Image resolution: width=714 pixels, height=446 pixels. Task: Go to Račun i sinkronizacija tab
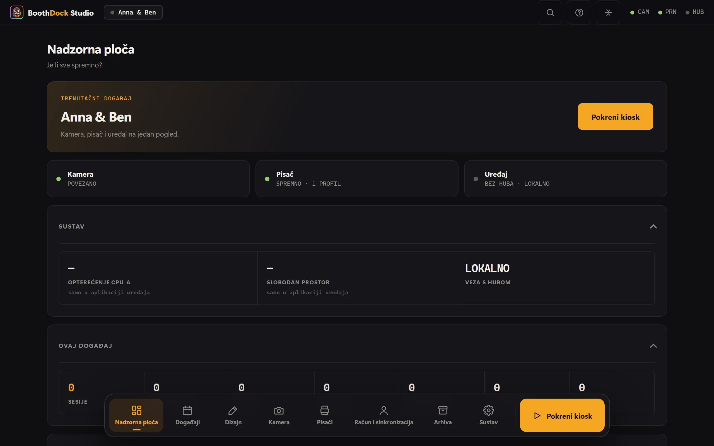click(383, 415)
